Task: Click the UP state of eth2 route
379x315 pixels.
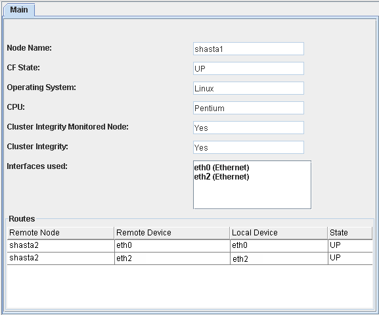Action: [x=350, y=258]
